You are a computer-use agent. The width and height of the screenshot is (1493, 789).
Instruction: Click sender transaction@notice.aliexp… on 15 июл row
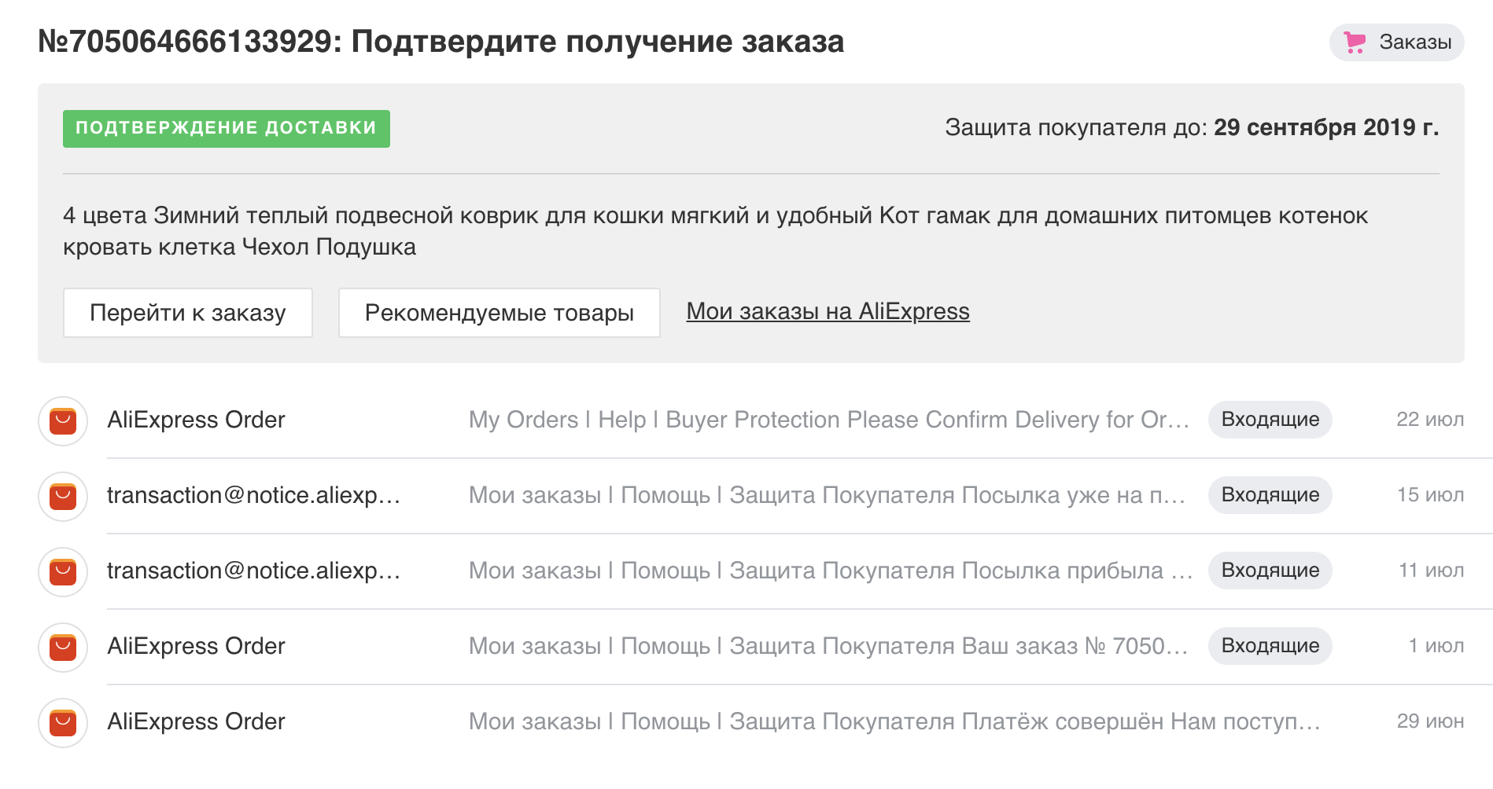[253, 495]
